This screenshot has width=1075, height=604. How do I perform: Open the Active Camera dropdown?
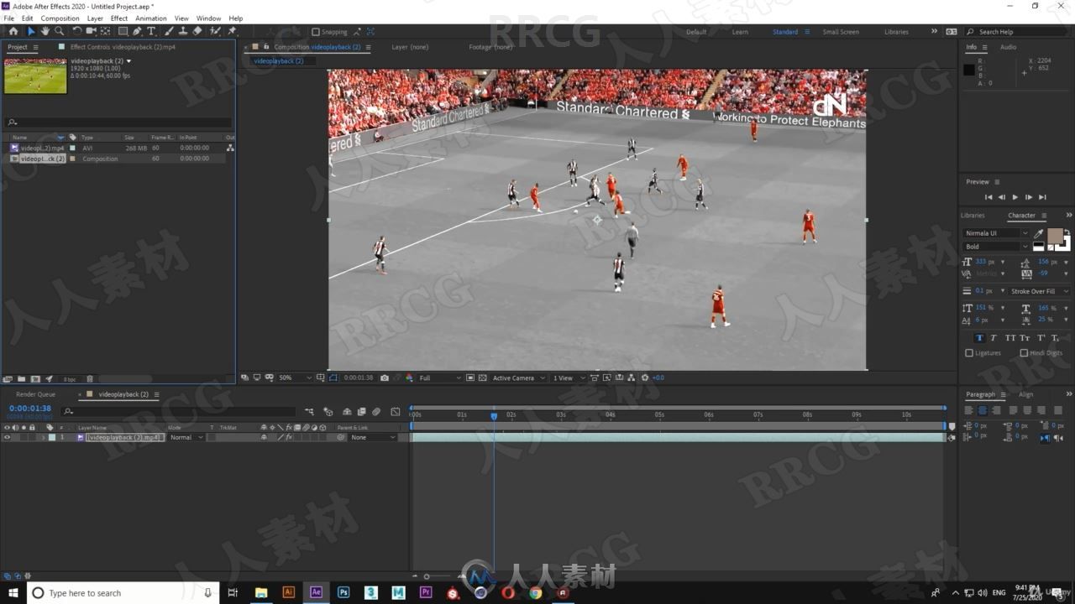[x=518, y=377]
